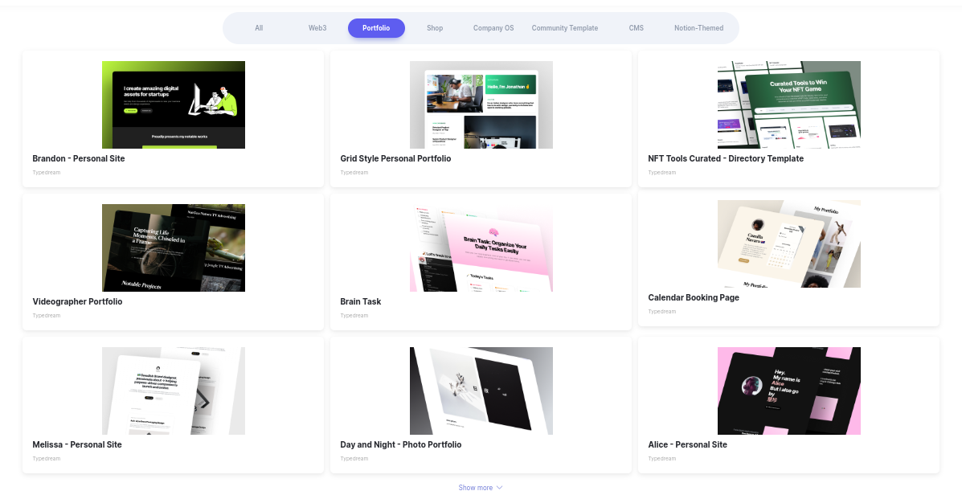Screen dimensions: 962x491
Task: Open Grid Style Personal Portfolio preview image
Action: click(481, 105)
